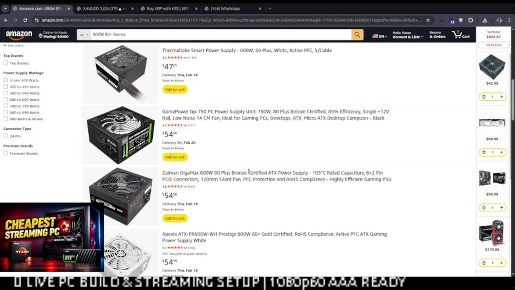This screenshot has width=515, height=290.
Task: Check the 600 to 699 Watts filter
Action: coord(6,99)
